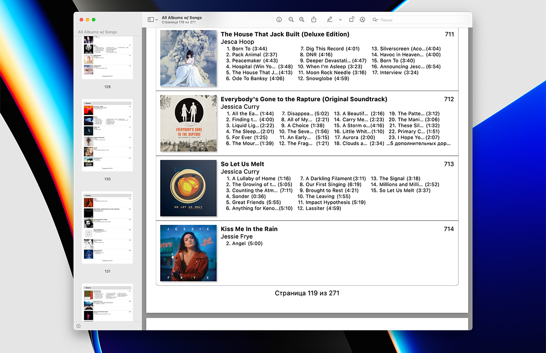Click track 2. Angel (5:00)
Viewport: 546px width, 353px height.
[x=244, y=243]
